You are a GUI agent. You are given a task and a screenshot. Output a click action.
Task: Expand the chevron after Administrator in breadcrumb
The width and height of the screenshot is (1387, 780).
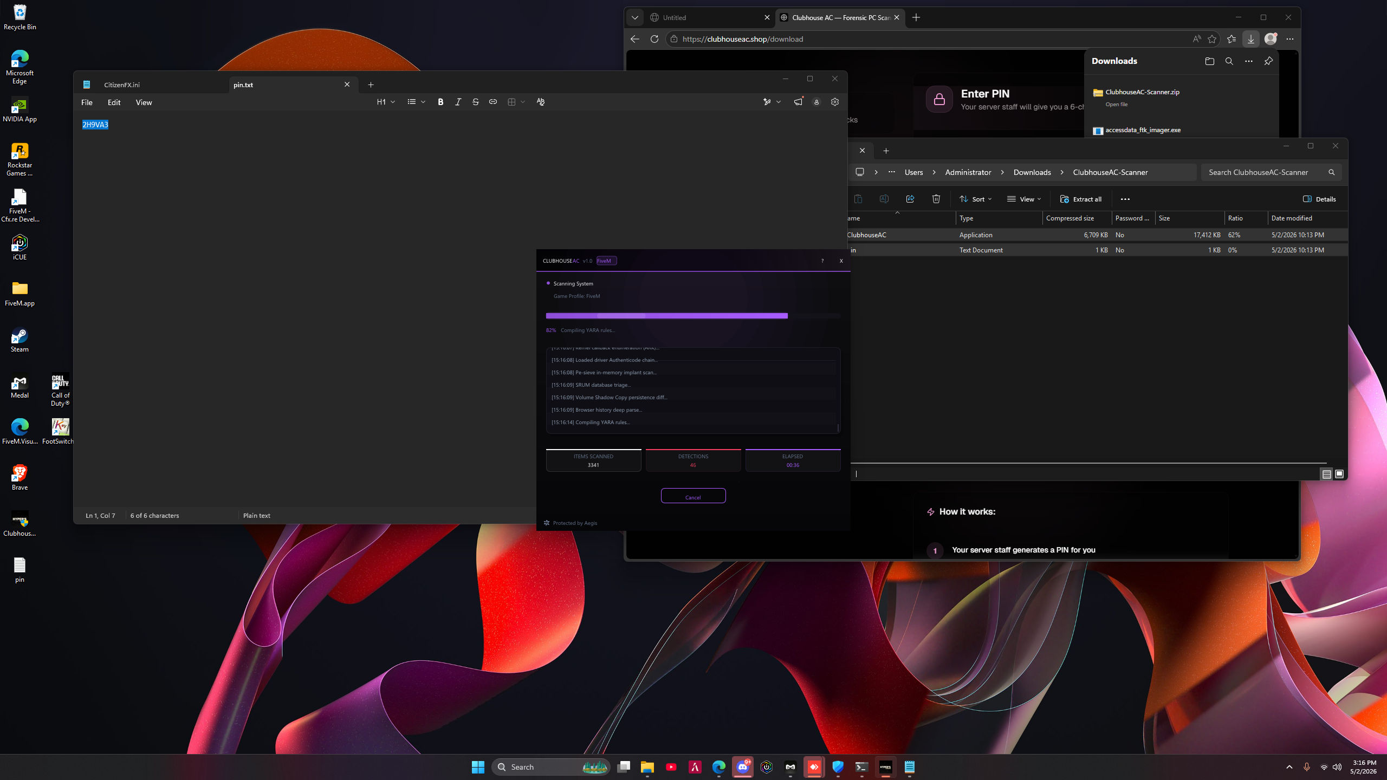1002,172
